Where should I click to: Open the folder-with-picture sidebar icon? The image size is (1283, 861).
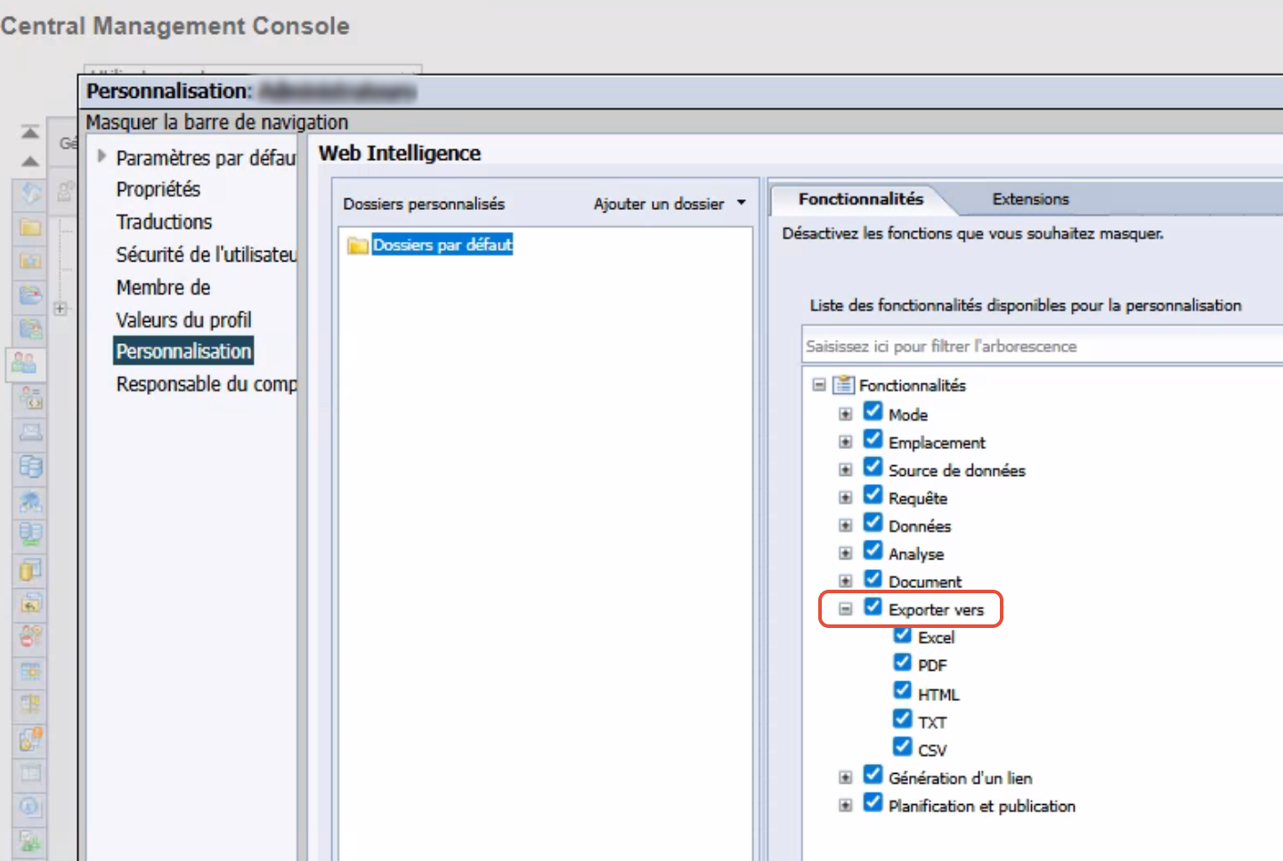[x=30, y=261]
